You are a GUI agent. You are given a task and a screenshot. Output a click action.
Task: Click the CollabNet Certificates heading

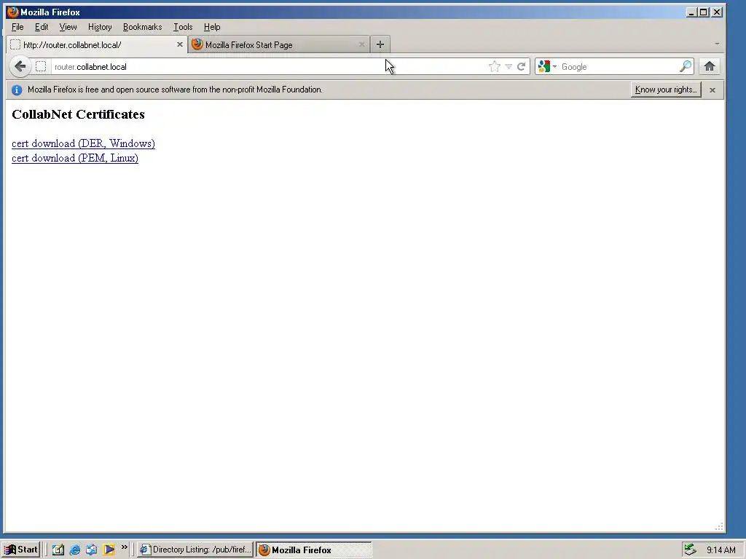78,114
